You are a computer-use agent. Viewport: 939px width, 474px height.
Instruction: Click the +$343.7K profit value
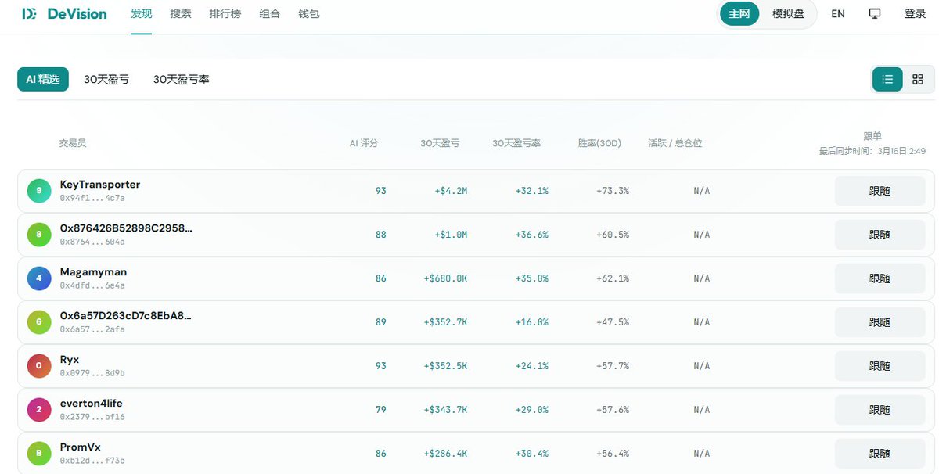[445, 410]
